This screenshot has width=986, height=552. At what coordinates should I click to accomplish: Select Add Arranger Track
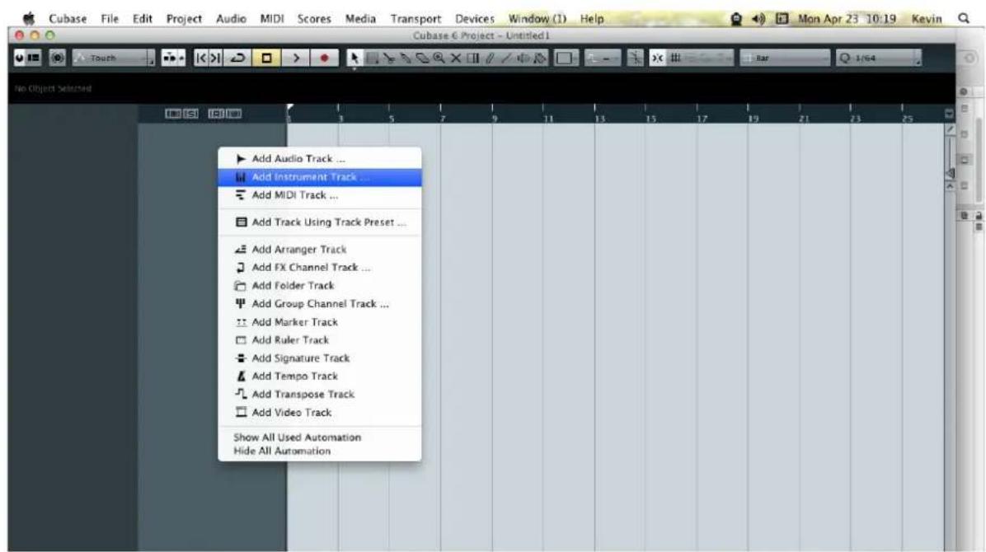[319, 249]
